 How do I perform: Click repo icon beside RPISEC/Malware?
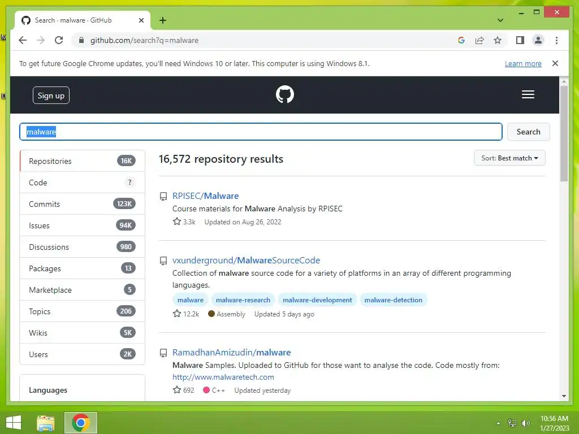(163, 196)
